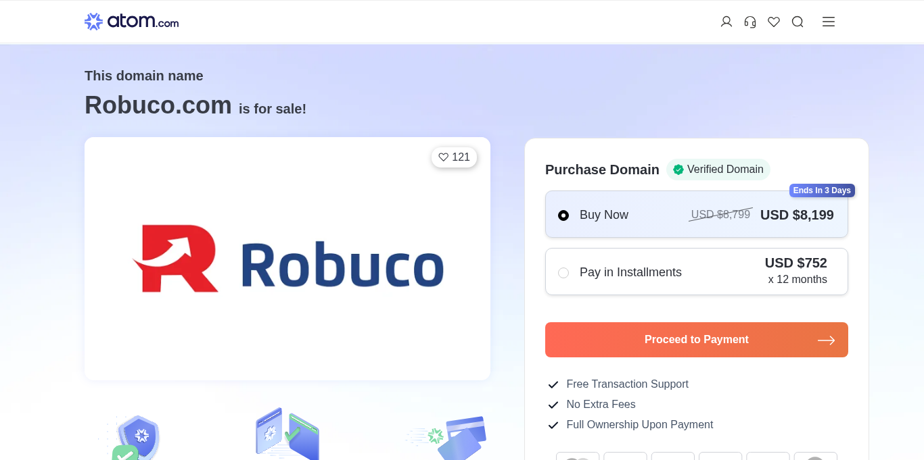Click the search magnifier icon
Viewport: 924px width, 460px height.
(798, 22)
